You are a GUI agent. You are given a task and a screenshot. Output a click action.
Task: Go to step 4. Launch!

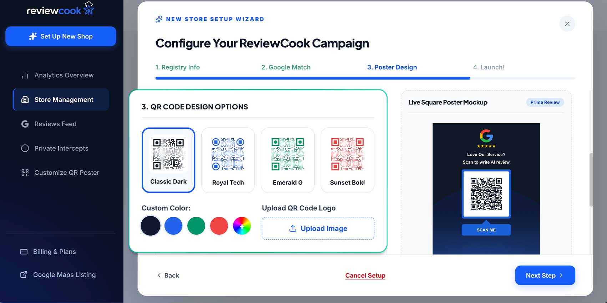489,67
